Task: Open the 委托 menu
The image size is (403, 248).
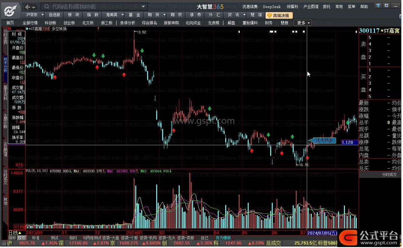Action: coord(326,7)
